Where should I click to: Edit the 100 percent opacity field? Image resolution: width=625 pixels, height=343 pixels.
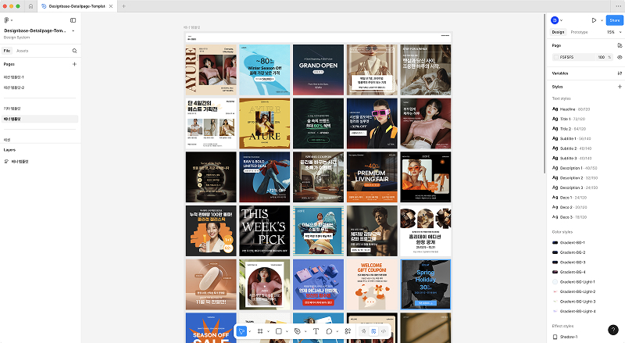(x=603, y=57)
